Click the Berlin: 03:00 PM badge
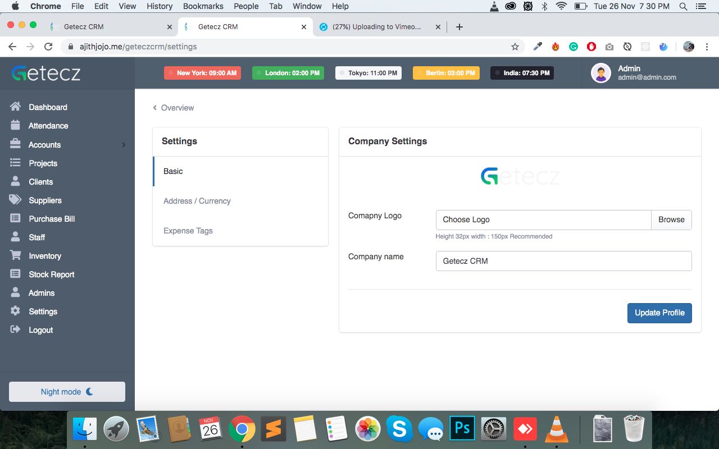Image resolution: width=719 pixels, height=449 pixels. (x=446, y=73)
